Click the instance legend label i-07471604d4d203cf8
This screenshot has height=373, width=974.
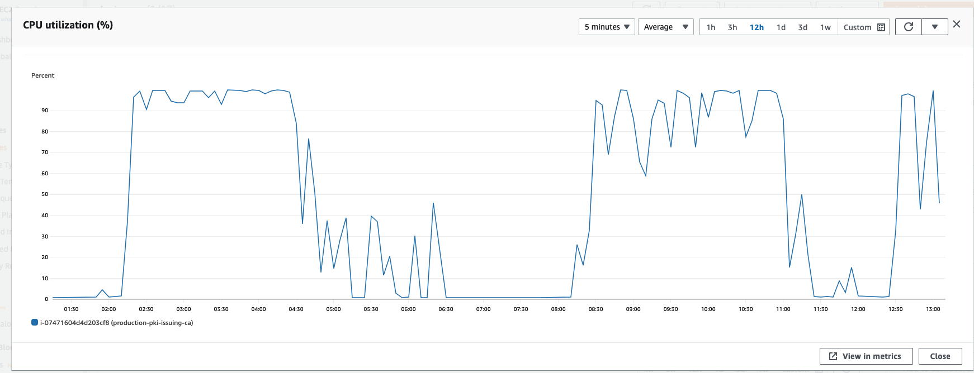click(x=116, y=323)
